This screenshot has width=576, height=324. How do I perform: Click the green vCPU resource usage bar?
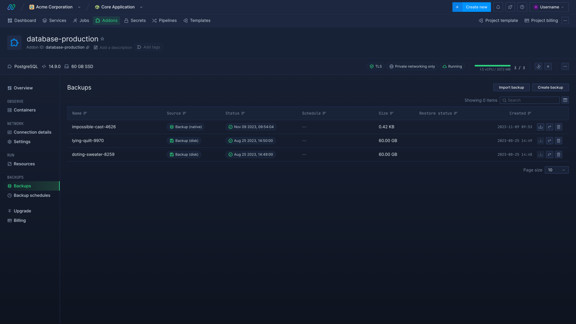(x=492, y=66)
